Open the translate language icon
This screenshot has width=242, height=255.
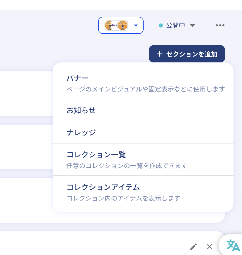[x=233, y=245]
